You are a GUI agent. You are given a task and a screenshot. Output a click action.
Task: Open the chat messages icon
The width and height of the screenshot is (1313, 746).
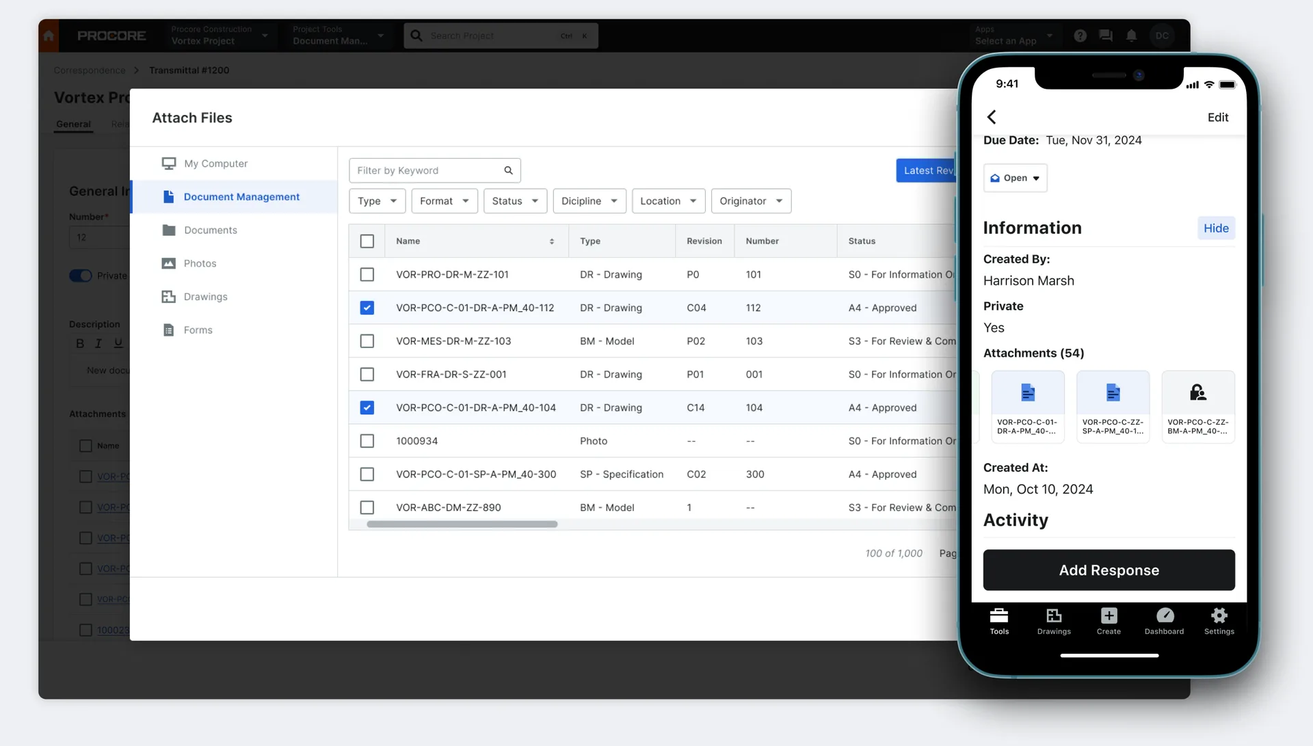pos(1106,36)
